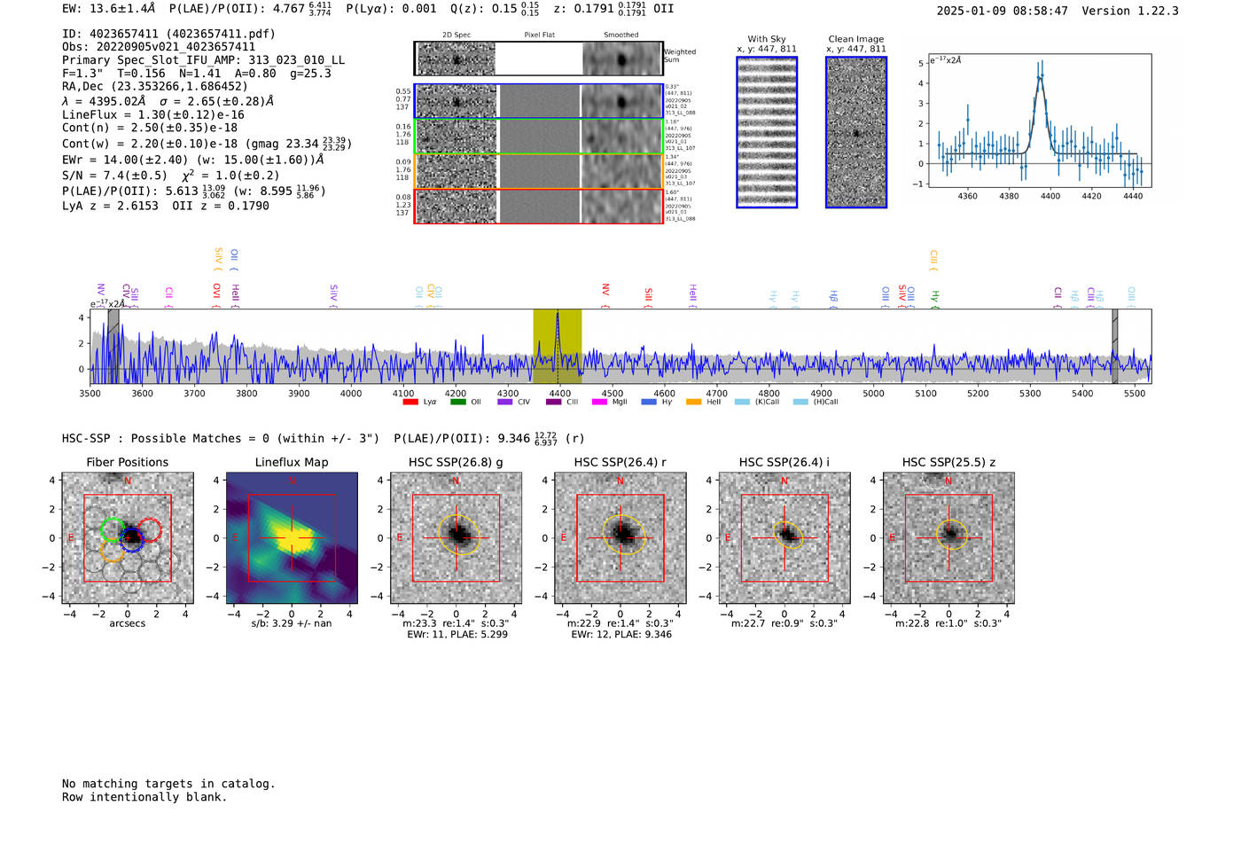Click the Primary Spec_Slot_IFU_AMP line
1241x845 pixels.
pyautogui.click(x=204, y=60)
